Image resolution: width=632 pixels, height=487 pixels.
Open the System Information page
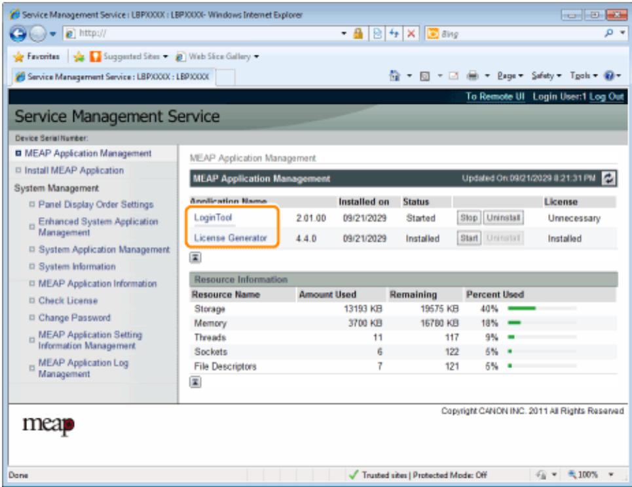pyautogui.click(x=77, y=267)
